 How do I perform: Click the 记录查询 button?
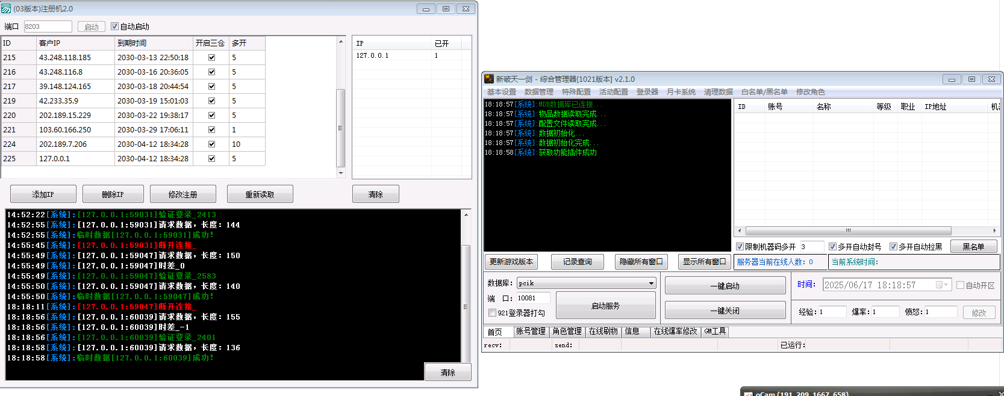[x=578, y=262]
